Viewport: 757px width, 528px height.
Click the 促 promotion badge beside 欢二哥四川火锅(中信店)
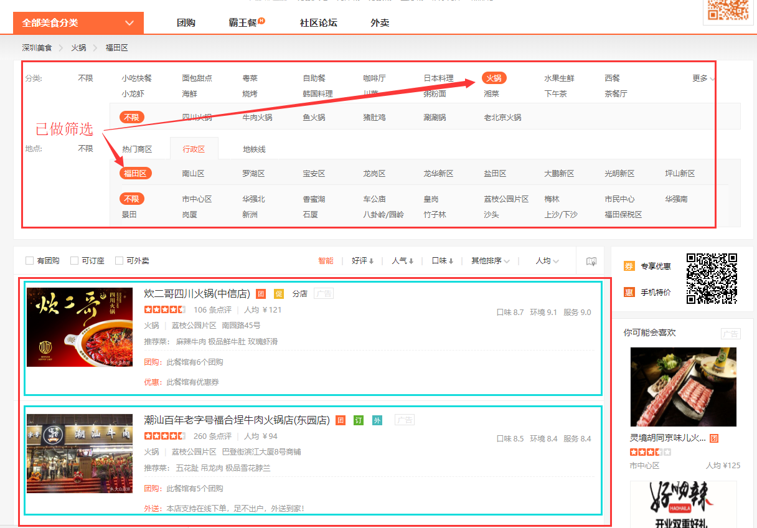point(279,294)
